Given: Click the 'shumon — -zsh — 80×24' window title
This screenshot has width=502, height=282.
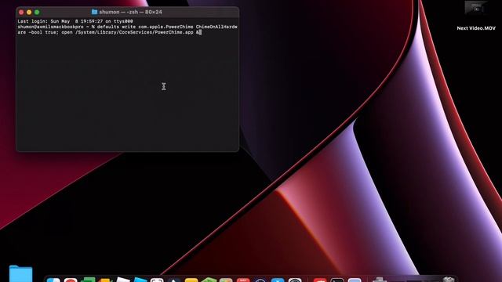Looking at the screenshot, I should (131, 12).
